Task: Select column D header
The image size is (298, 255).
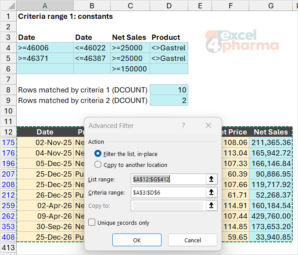Action: point(169,6)
